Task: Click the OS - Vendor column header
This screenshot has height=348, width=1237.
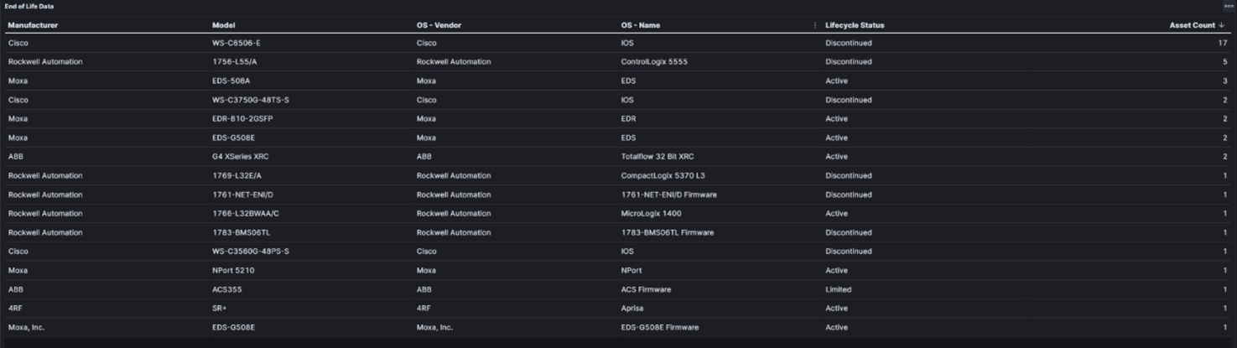Action: [x=439, y=25]
